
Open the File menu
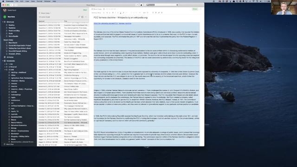point(17,1)
